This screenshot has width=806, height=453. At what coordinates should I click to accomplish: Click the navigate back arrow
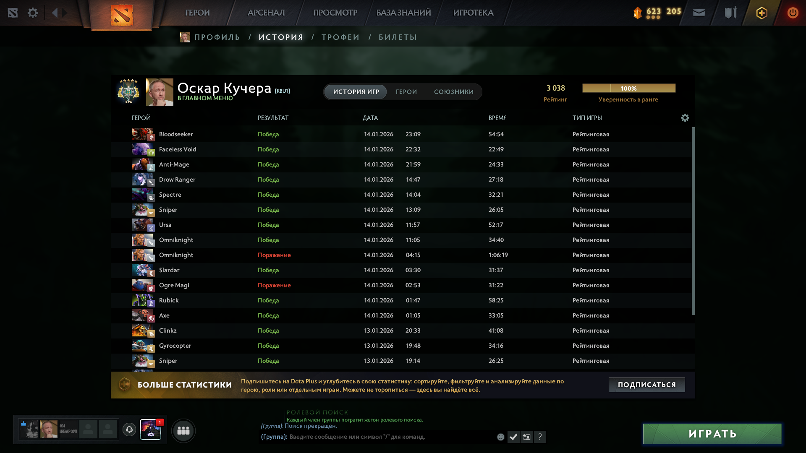click(55, 13)
